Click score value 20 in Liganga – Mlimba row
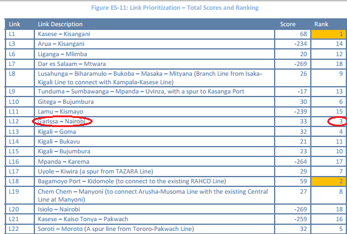 coord(303,54)
